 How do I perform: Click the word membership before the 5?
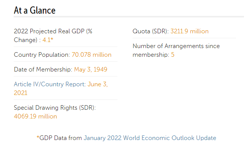click(x=151, y=55)
